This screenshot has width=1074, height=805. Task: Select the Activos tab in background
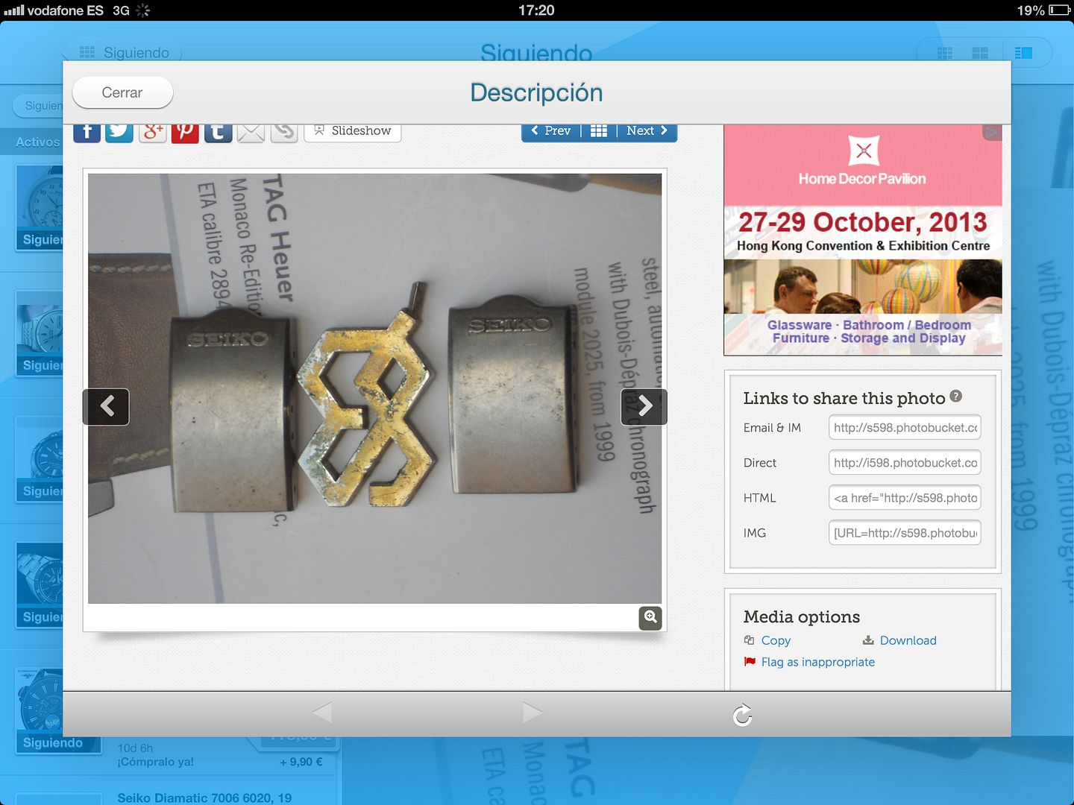point(37,142)
